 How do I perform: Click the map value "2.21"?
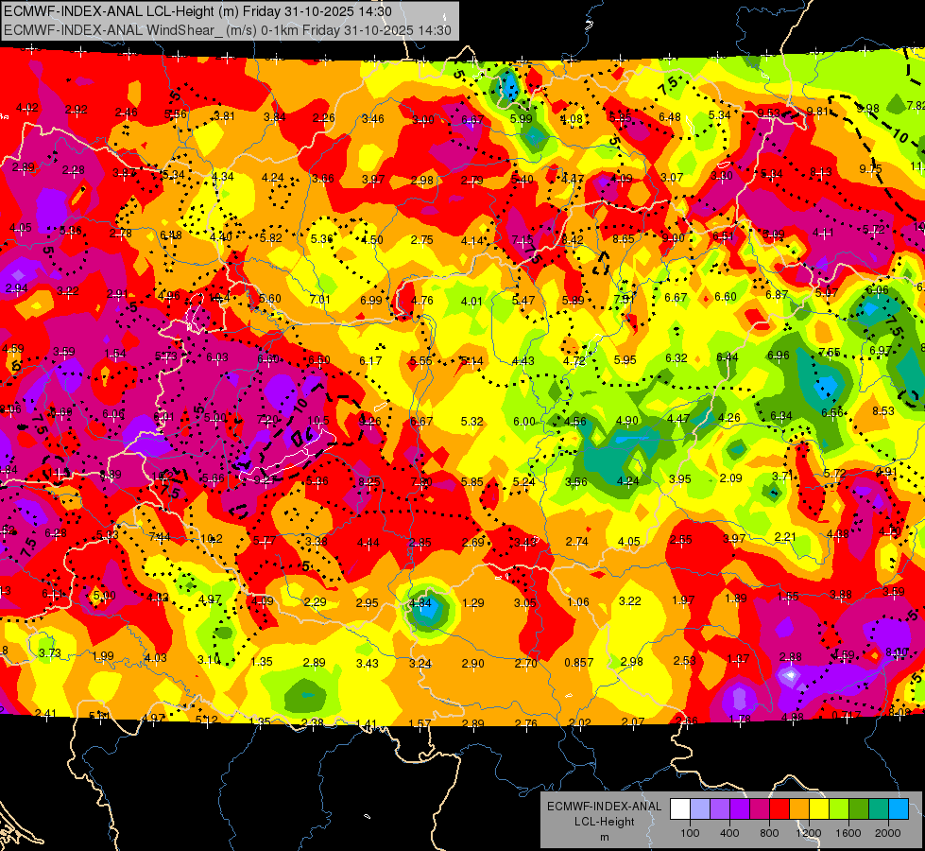tap(785, 537)
